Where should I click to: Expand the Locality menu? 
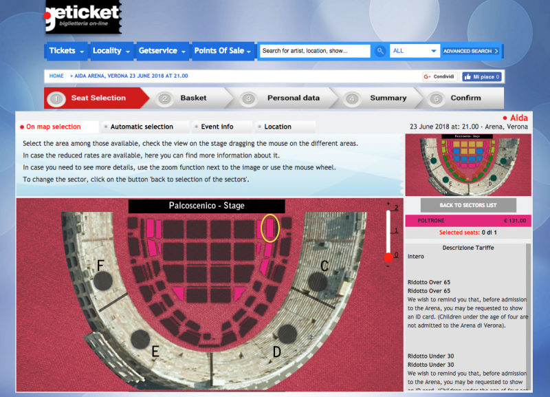pos(111,51)
